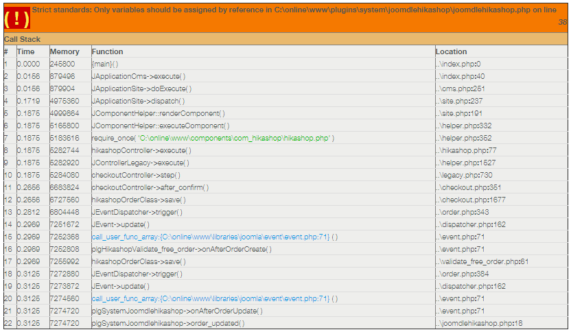
Task: Click the Time column header
Action: tap(25, 51)
